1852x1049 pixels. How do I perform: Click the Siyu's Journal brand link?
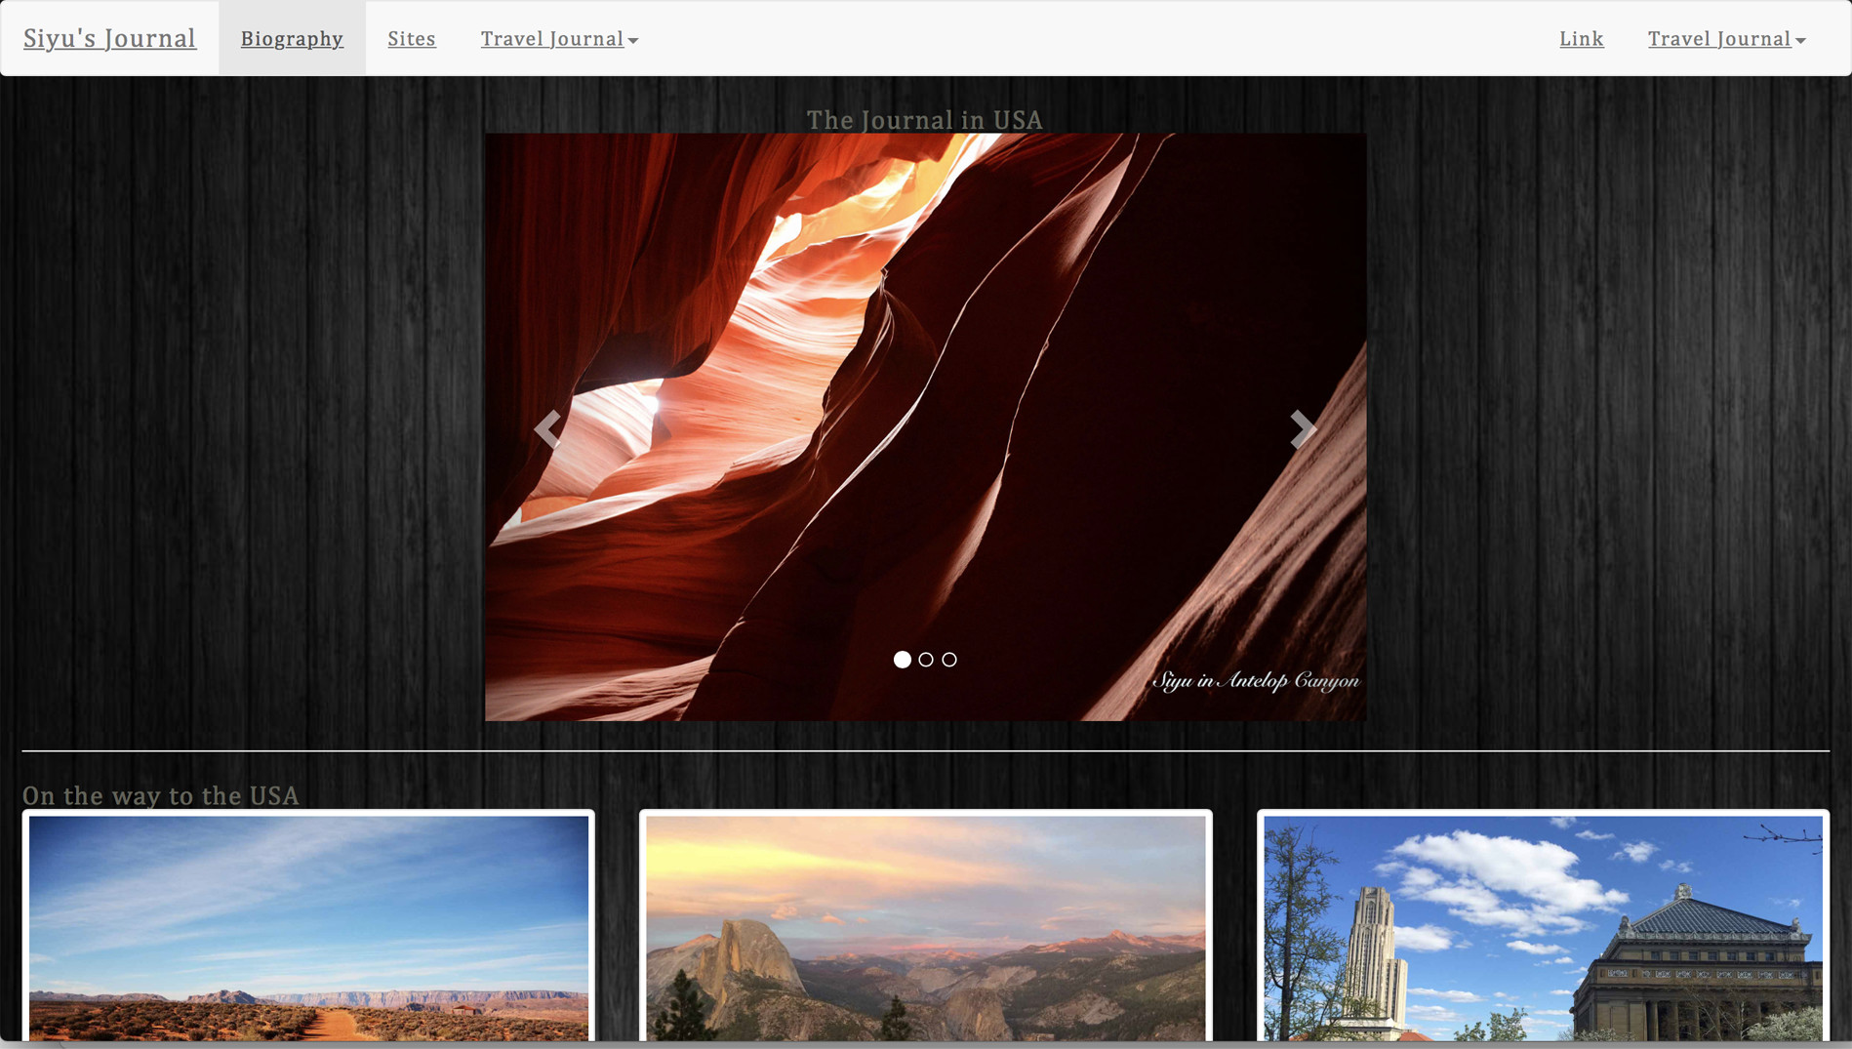109,39
